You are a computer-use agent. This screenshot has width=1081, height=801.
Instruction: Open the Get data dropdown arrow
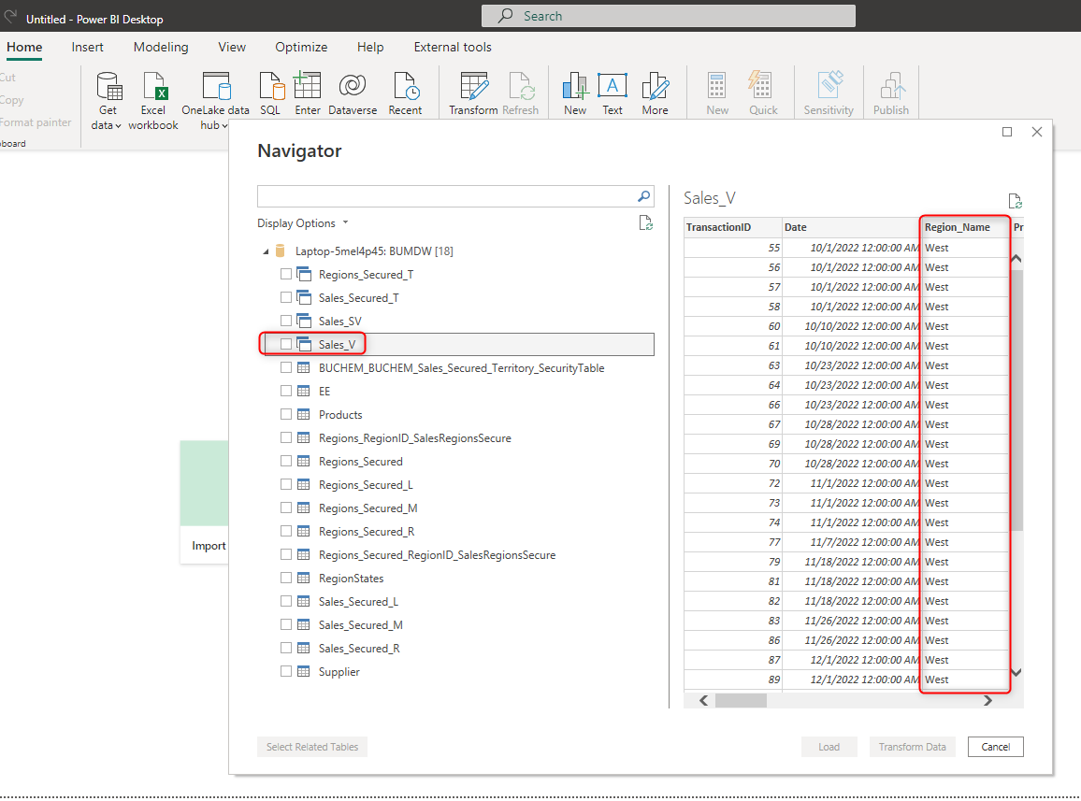click(x=118, y=125)
